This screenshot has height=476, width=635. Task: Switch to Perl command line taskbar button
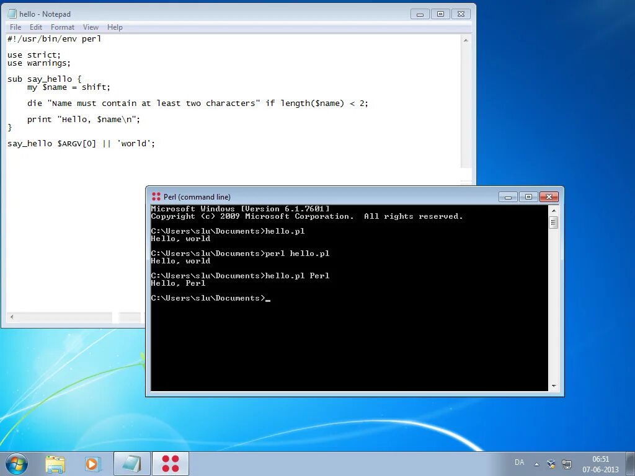[x=171, y=464]
